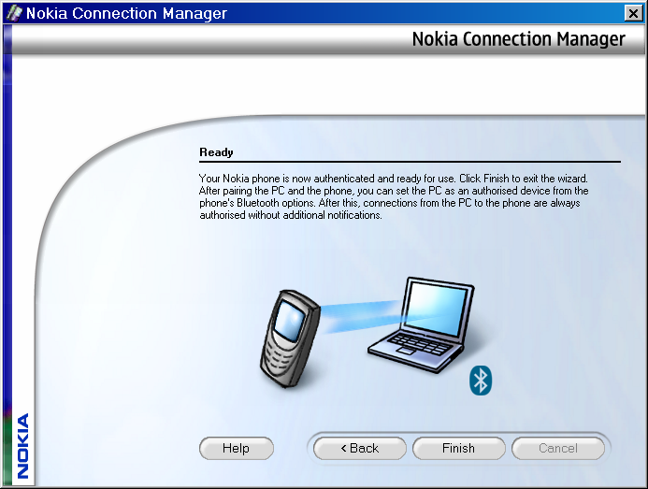Open Help for the connection wizard
The height and width of the screenshot is (489, 648).
point(236,449)
